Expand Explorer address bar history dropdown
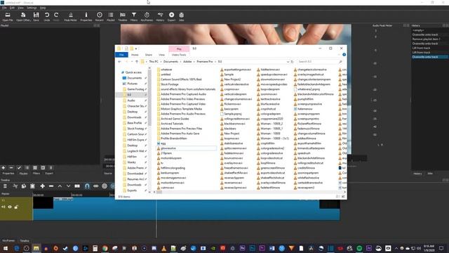Image resolution: width=449 pixels, height=253 pixels. click(288, 62)
